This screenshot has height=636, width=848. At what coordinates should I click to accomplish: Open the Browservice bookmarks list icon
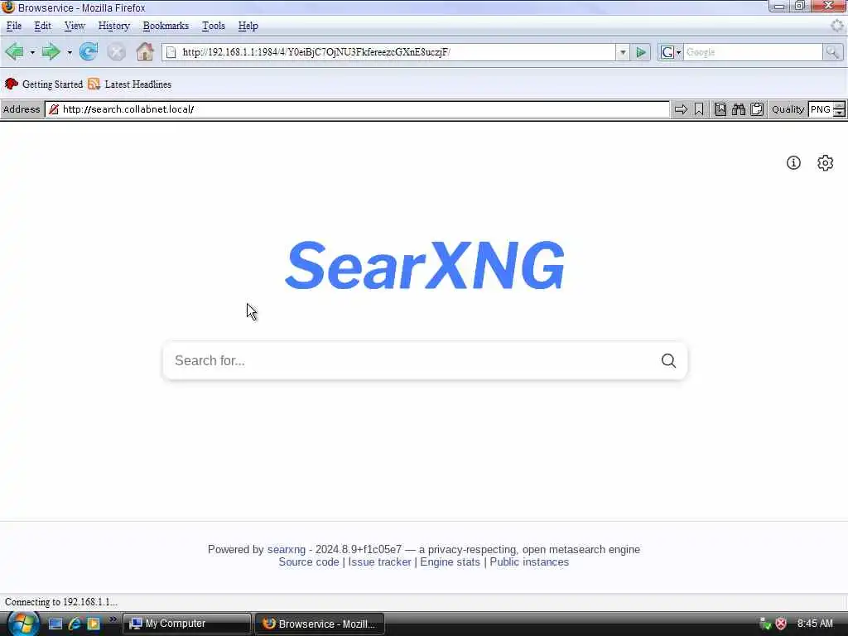720,109
